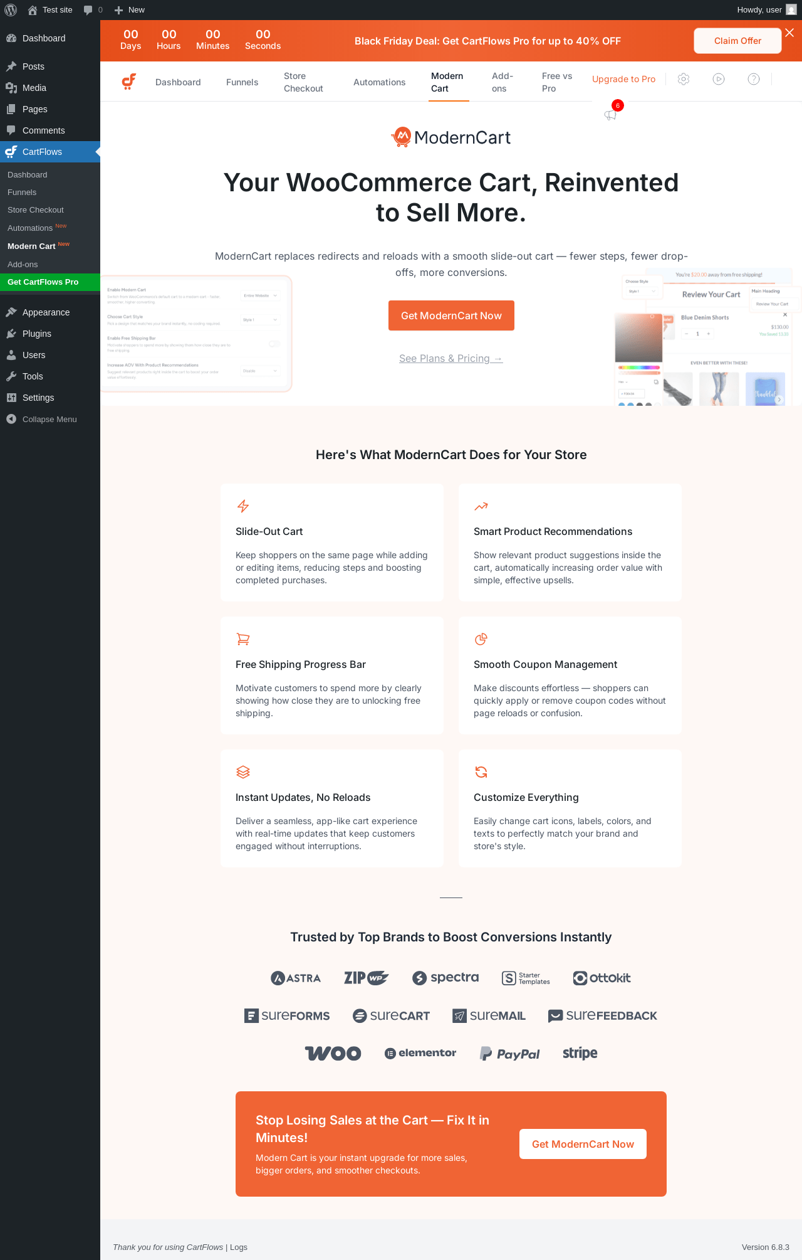
Task: Click Get ModernCart Now in orange footer banner
Action: [x=583, y=1144]
